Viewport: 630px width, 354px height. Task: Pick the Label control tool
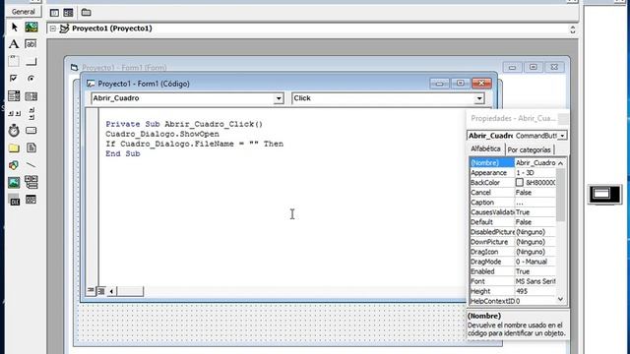14,44
